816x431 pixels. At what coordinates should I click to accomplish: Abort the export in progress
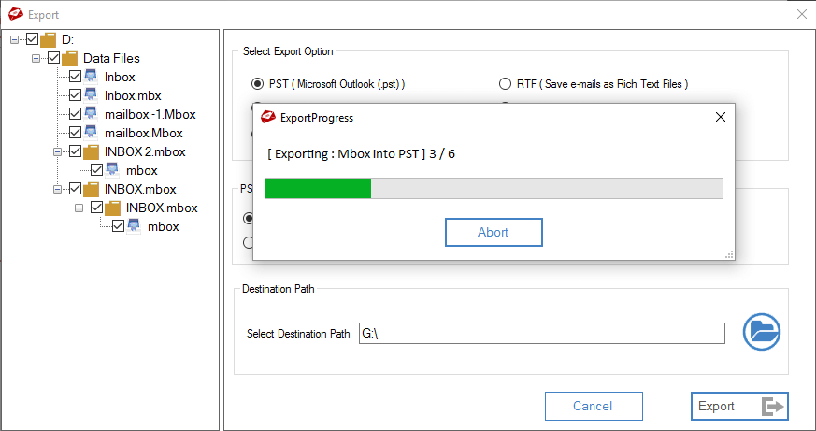click(494, 232)
